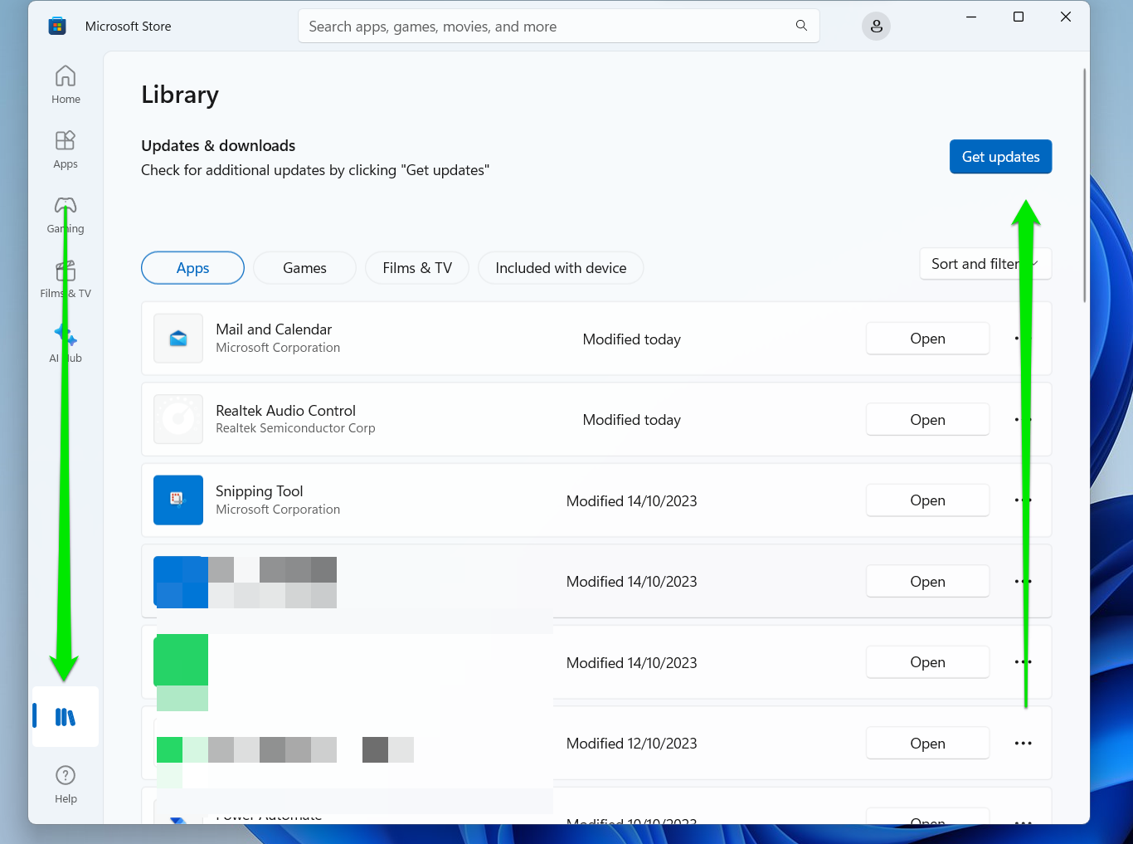Switch to the Games tab
Image resolution: width=1133 pixels, height=844 pixels.
(x=304, y=268)
